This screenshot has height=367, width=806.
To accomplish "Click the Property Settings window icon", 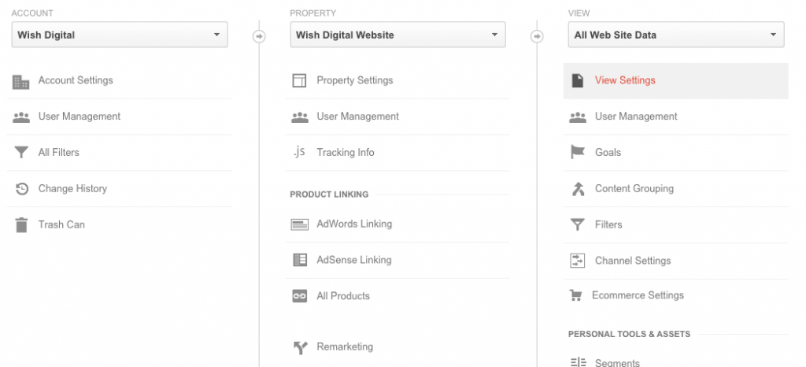I will pos(299,80).
